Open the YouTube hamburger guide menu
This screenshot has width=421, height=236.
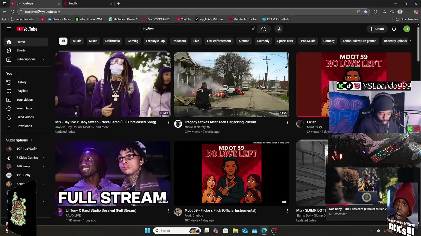[9, 29]
